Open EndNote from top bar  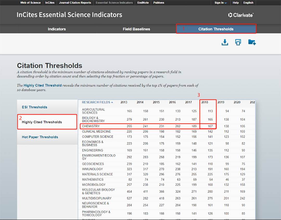(x=143, y=3)
